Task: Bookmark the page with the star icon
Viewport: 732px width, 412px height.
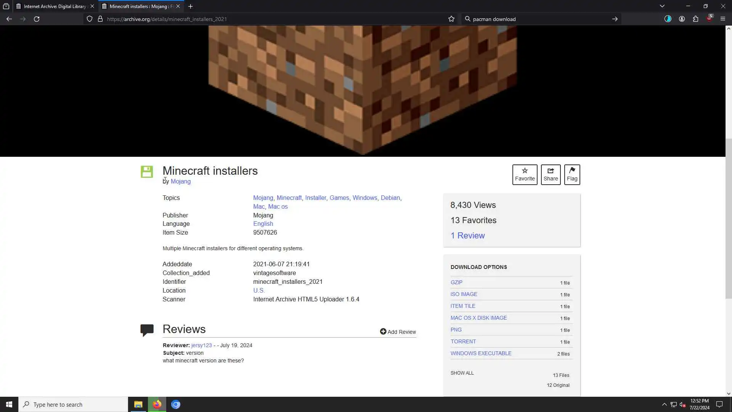Action: 451,19
